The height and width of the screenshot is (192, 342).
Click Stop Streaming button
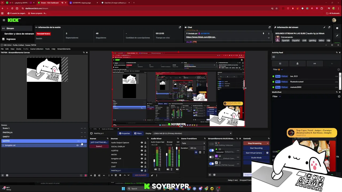pos(255,143)
